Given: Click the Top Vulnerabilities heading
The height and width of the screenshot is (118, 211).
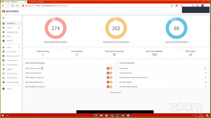Looking at the screenshot, I should click(x=127, y=63).
